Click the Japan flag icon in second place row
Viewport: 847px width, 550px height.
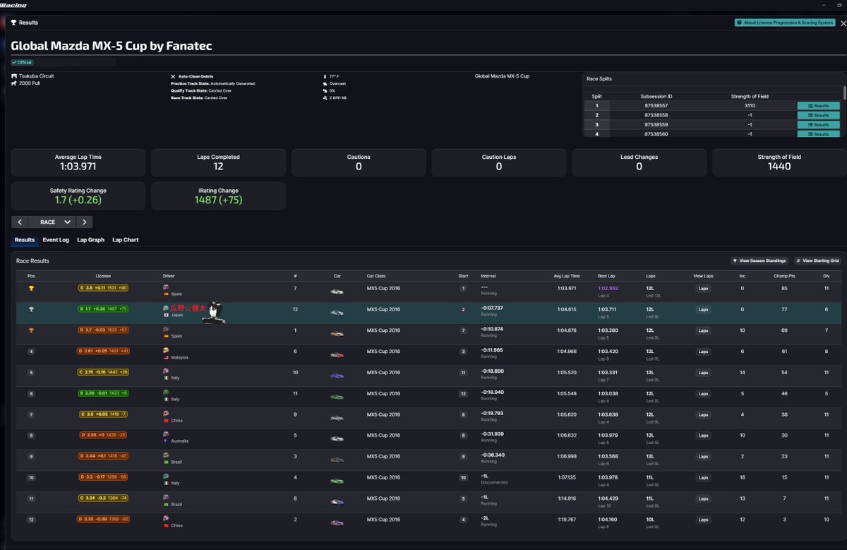coord(166,315)
